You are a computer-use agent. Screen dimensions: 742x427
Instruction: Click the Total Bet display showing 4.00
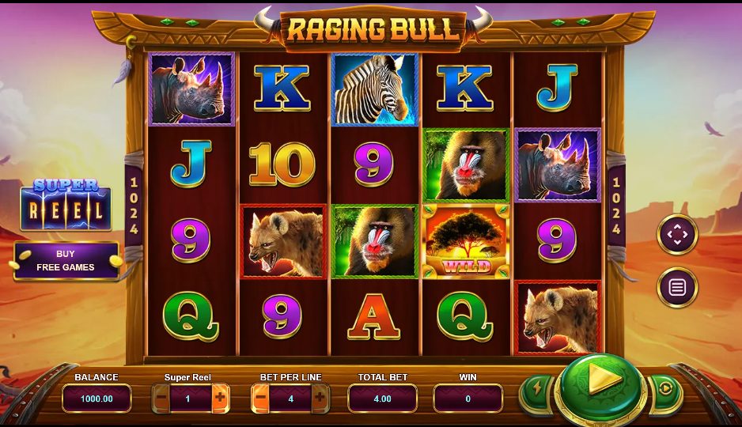pos(382,399)
